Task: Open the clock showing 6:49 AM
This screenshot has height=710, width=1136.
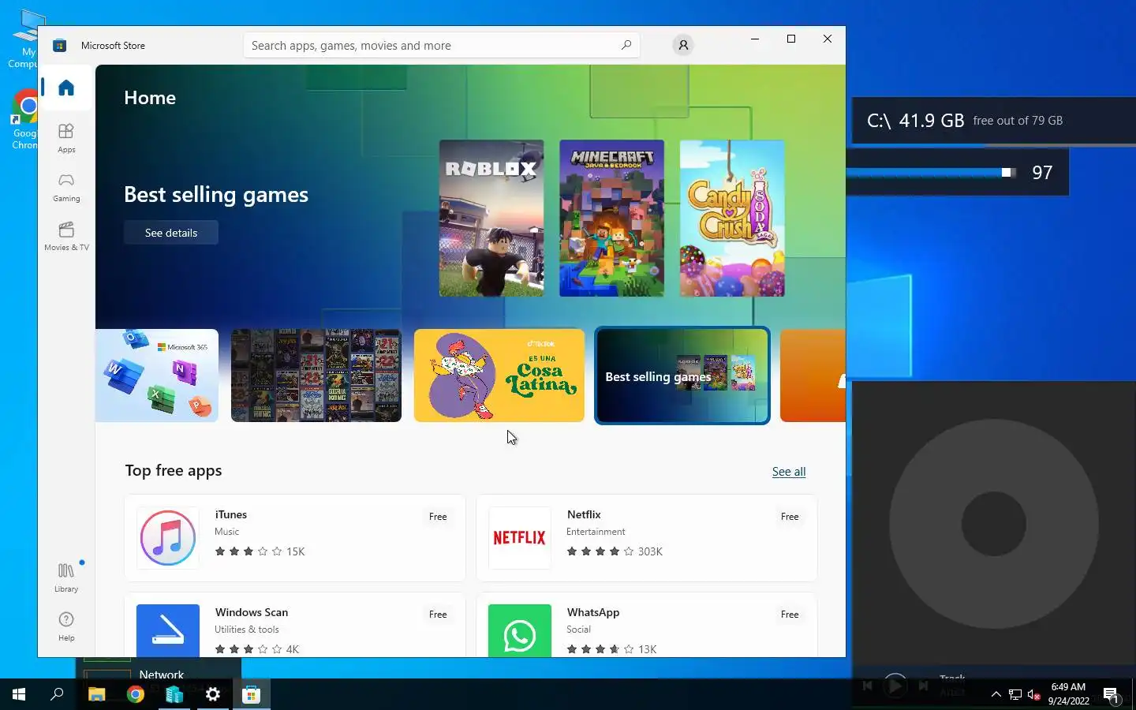Action: click(x=1068, y=693)
